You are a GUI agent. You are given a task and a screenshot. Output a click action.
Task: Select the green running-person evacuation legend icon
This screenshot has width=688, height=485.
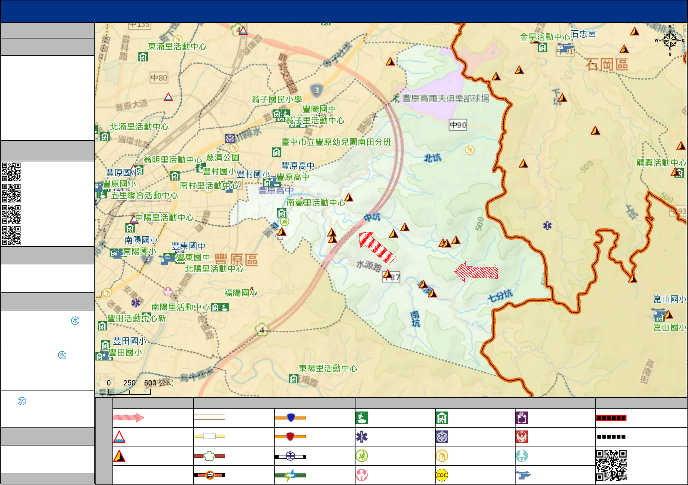point(362,418)
